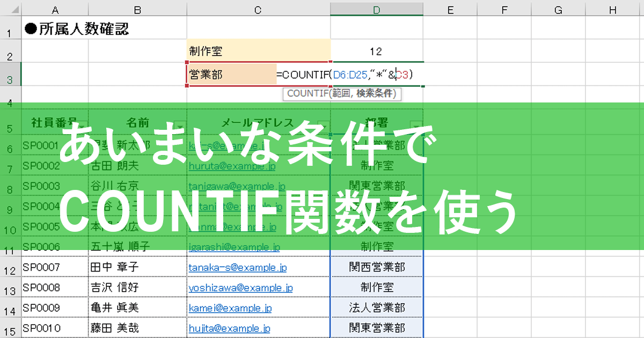This screenshot has height=338, width=644.
Task: Select the name cell 古田 朗夫
Action: [x=137, y=165]
